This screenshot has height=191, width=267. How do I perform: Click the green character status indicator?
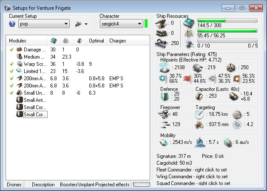pos(146,24)
